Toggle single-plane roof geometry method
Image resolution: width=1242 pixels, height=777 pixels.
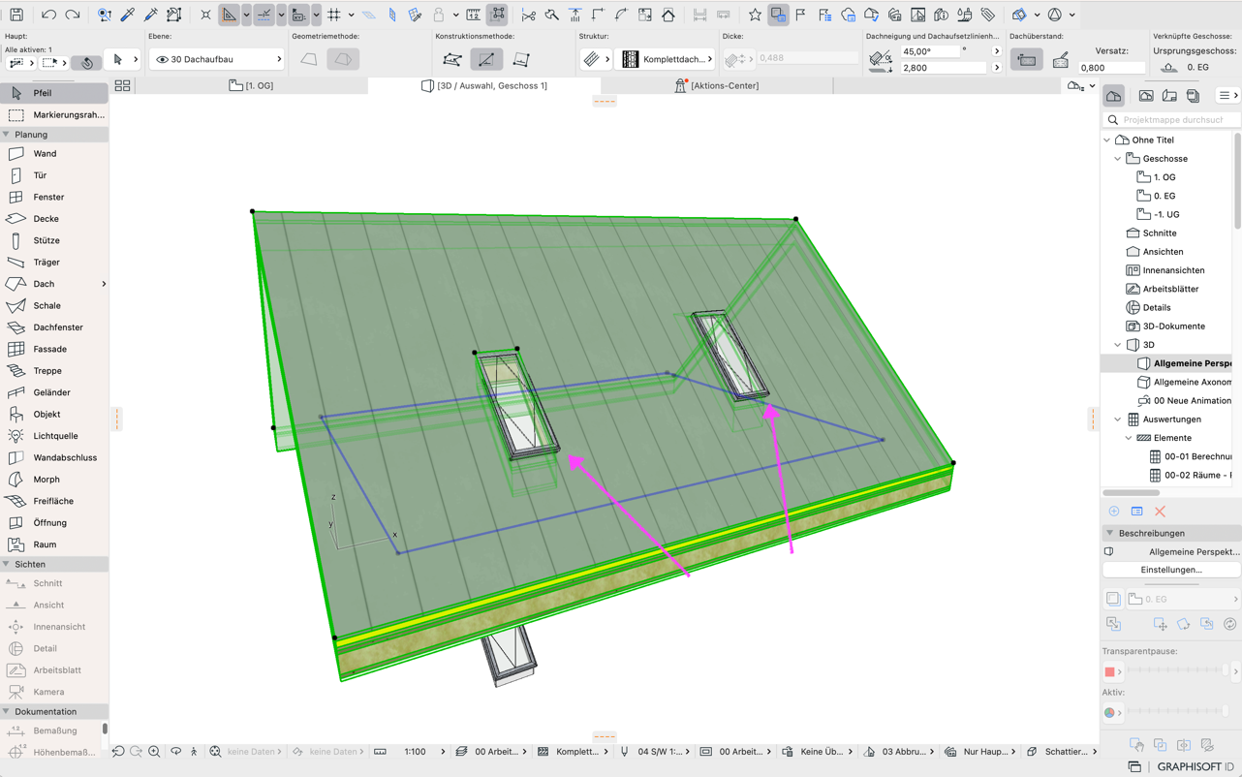click(x=309, y=59)
